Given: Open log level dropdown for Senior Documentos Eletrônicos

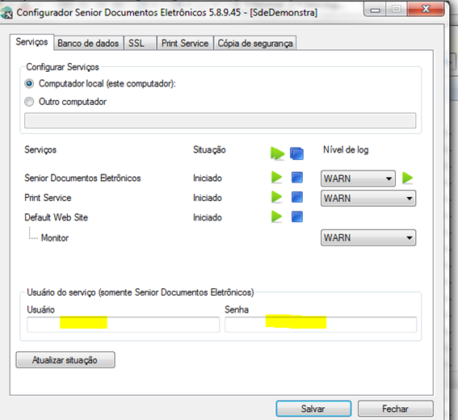Looking at the screenshot, I should [x=358, y=178].
